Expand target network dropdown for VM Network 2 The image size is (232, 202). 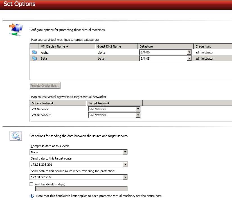click(x=138, y=115)
